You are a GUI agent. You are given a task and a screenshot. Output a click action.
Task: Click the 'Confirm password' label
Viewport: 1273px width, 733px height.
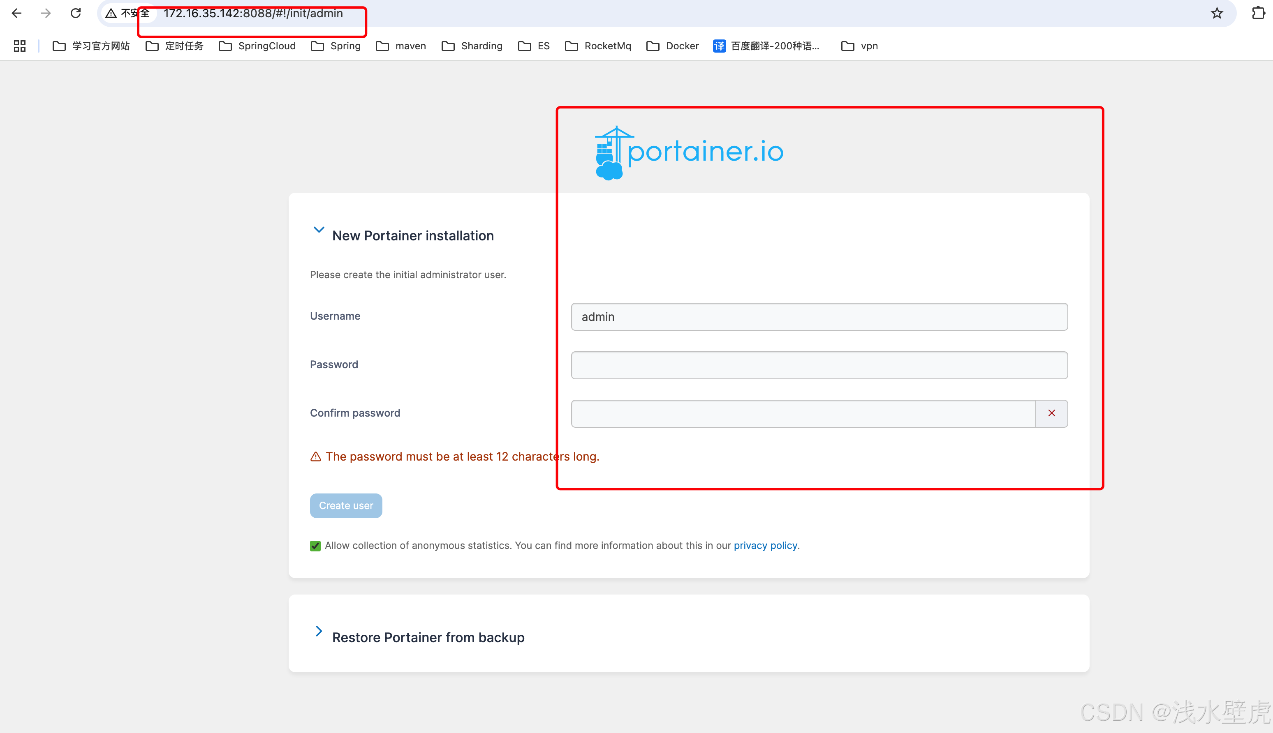355,413
